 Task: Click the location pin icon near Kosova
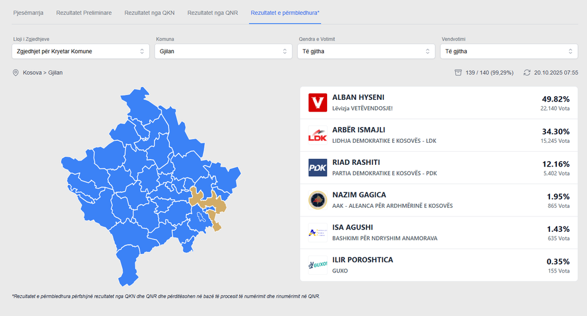click(x=16, y=72)
